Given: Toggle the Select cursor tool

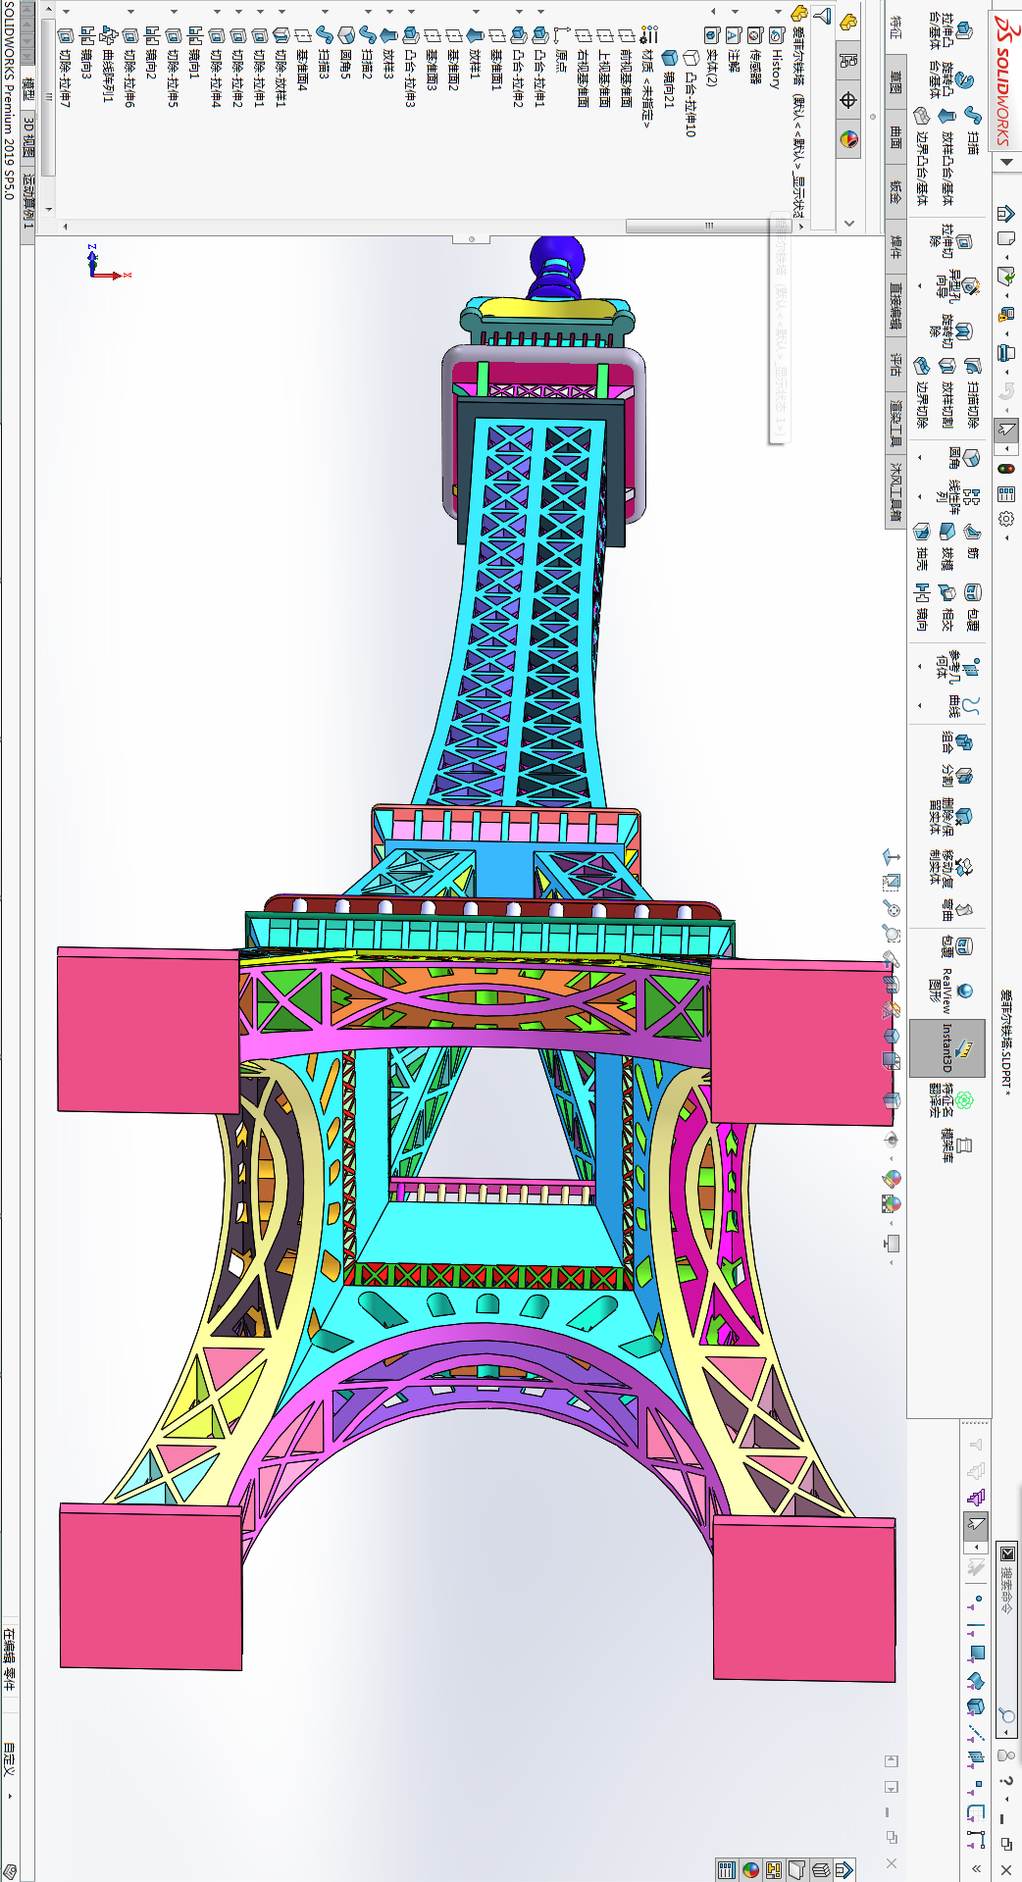Looking at the screenshot, I should (x=1006, y=429).
